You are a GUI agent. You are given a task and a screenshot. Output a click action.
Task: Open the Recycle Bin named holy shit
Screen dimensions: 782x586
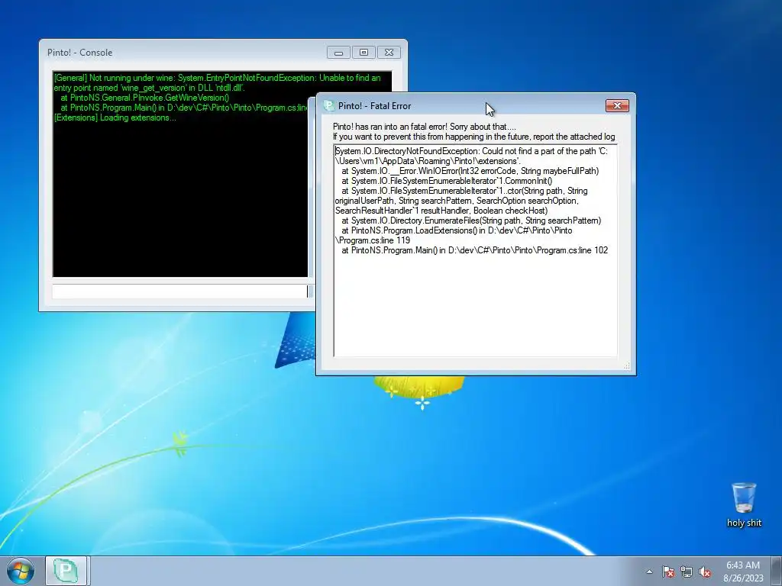(744, 504)
